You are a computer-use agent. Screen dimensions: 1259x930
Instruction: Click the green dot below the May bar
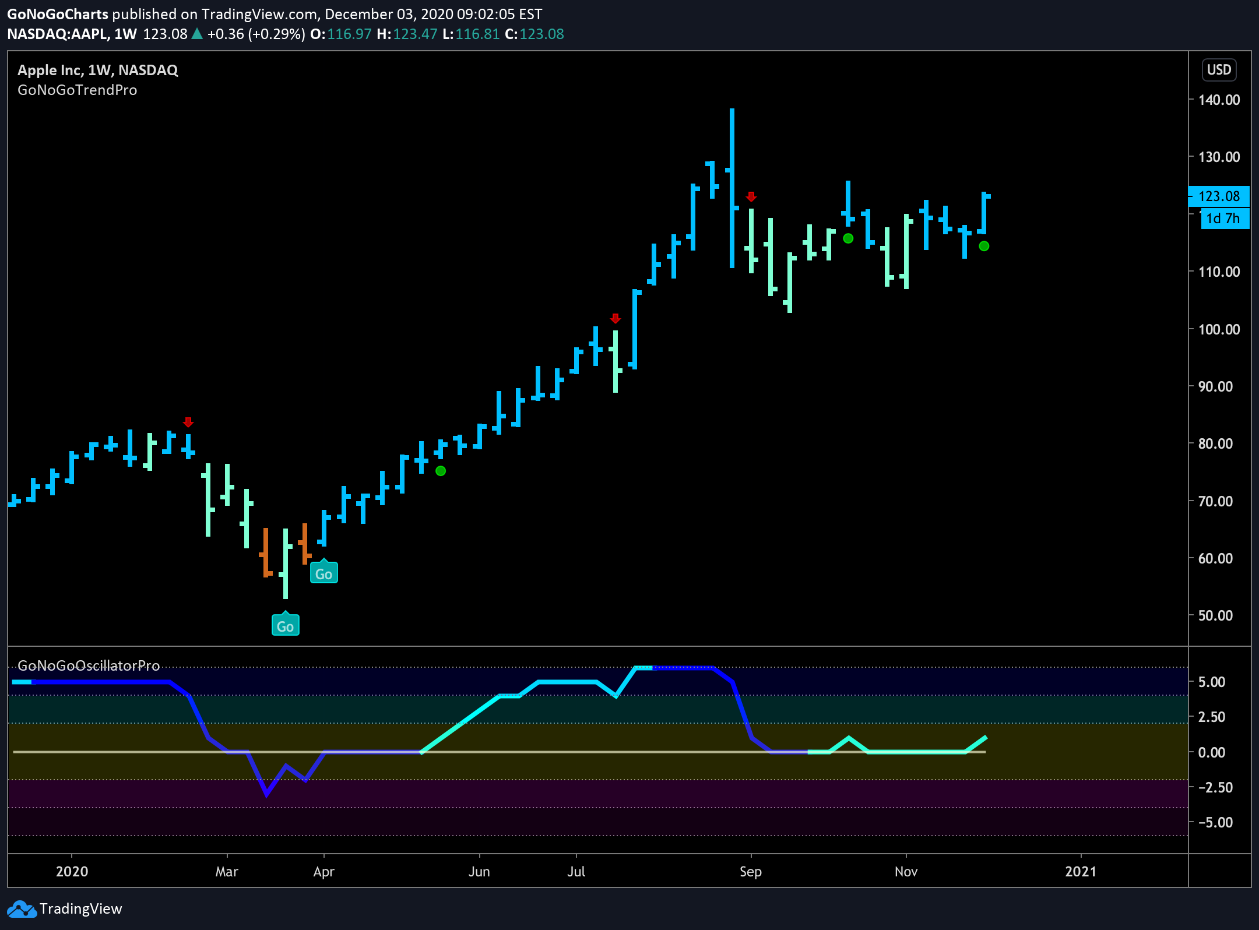pos(441,471)
